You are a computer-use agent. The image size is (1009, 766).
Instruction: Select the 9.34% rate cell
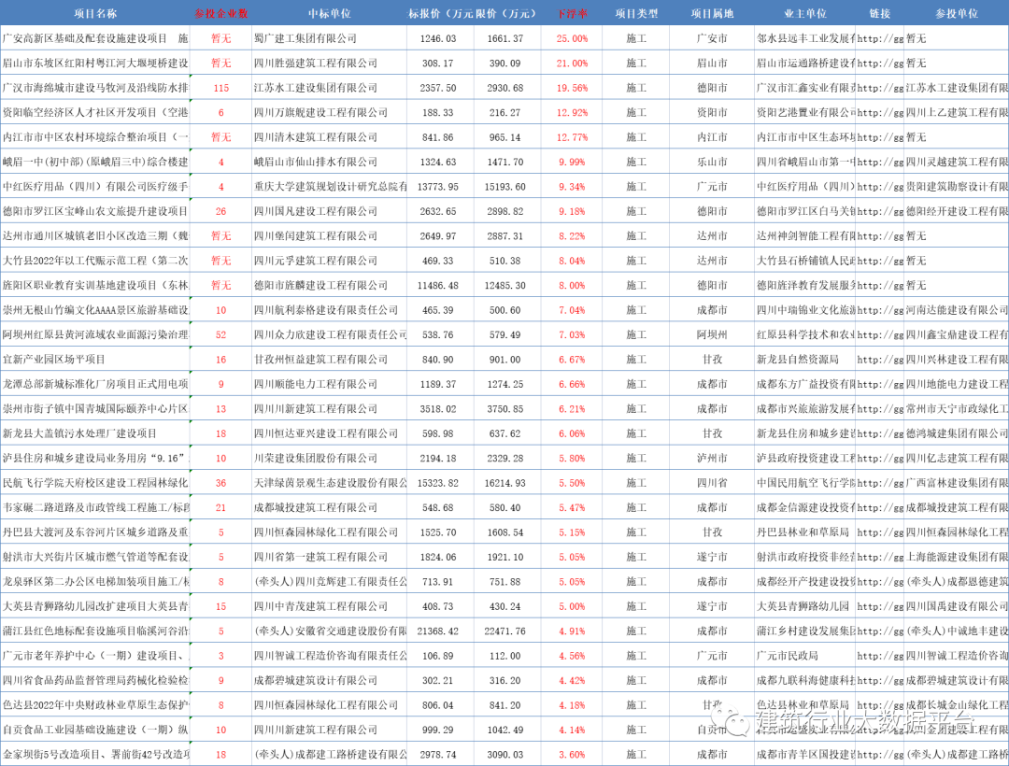point(572,187)
